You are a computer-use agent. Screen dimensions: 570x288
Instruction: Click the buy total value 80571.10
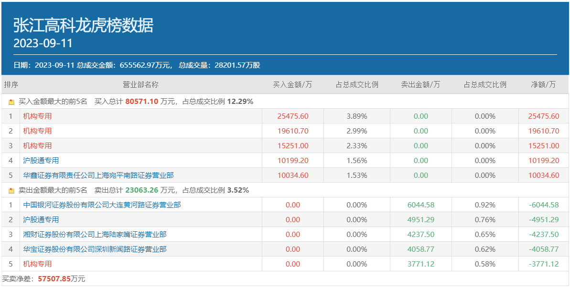pyautogui.click(x=141, y=102)
